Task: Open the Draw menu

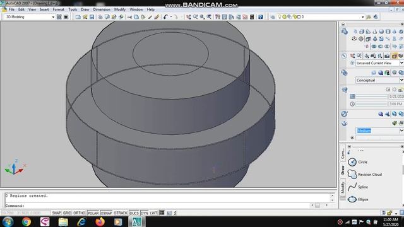Action: (85, 9)
